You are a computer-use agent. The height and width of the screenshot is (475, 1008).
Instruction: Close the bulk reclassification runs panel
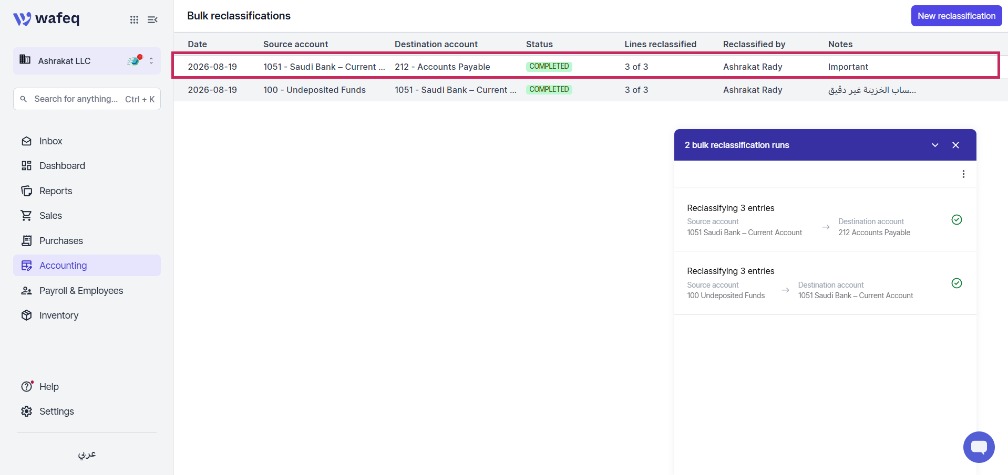(x=955, y=145)
